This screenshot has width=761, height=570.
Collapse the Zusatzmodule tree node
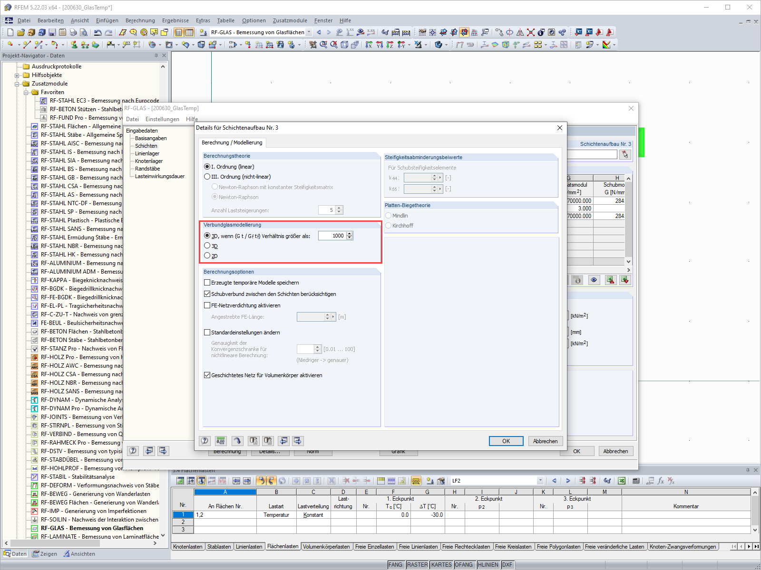17,84
